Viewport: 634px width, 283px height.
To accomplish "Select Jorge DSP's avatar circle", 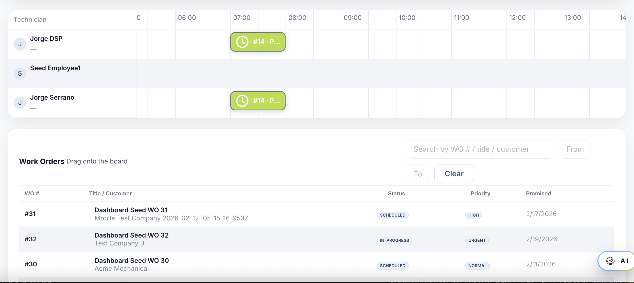I will (20, 44).
